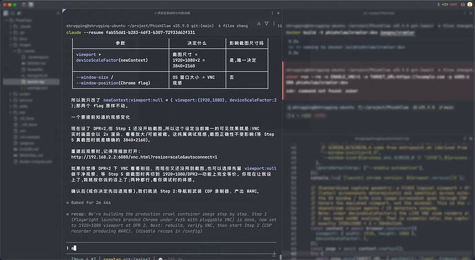Image resolution: width=475 pixels, height=260 pixels.
Task: Click the red error block in right terminal
Action: (379, 81)
